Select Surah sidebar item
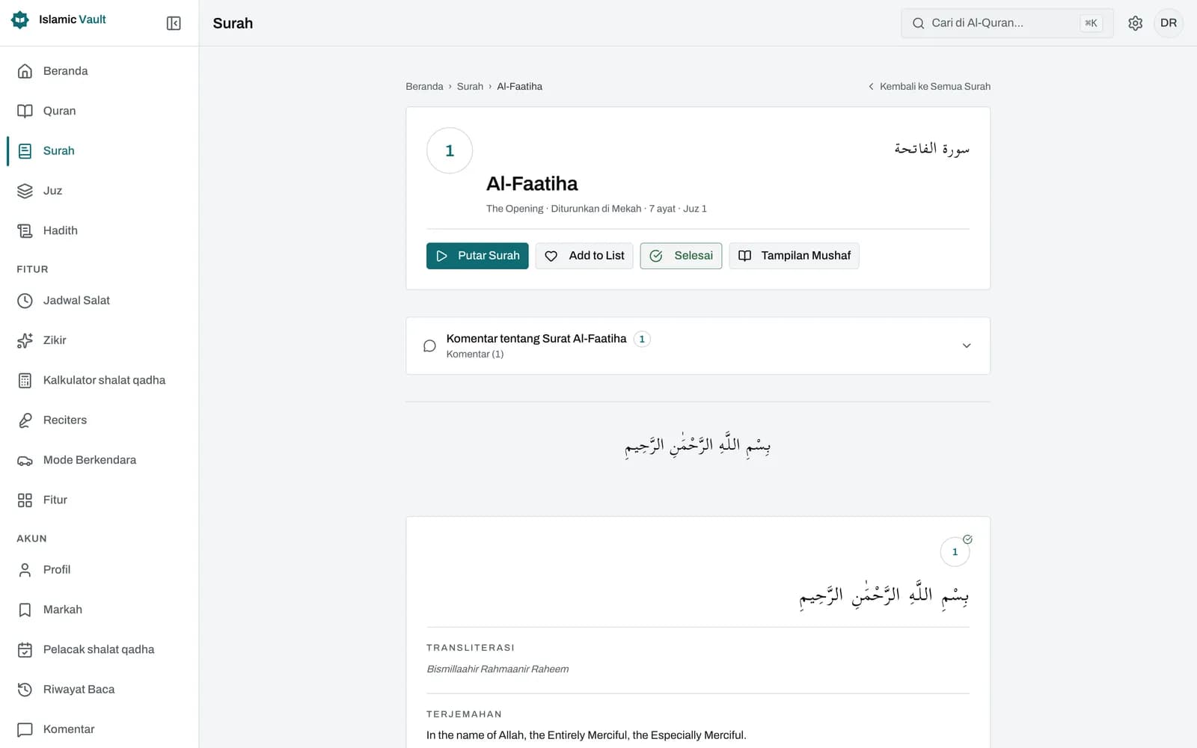Viewport: 1197px width, 748px height. coord(100,150)
